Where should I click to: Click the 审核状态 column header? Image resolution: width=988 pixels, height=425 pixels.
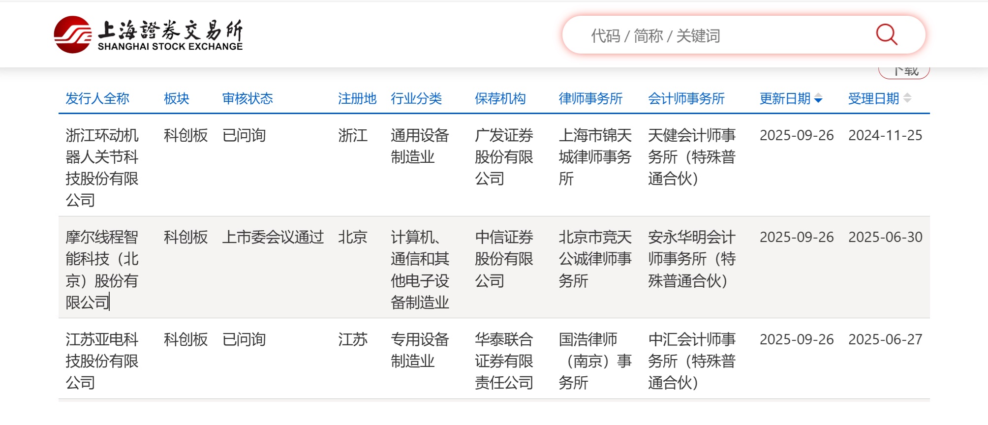247,99
